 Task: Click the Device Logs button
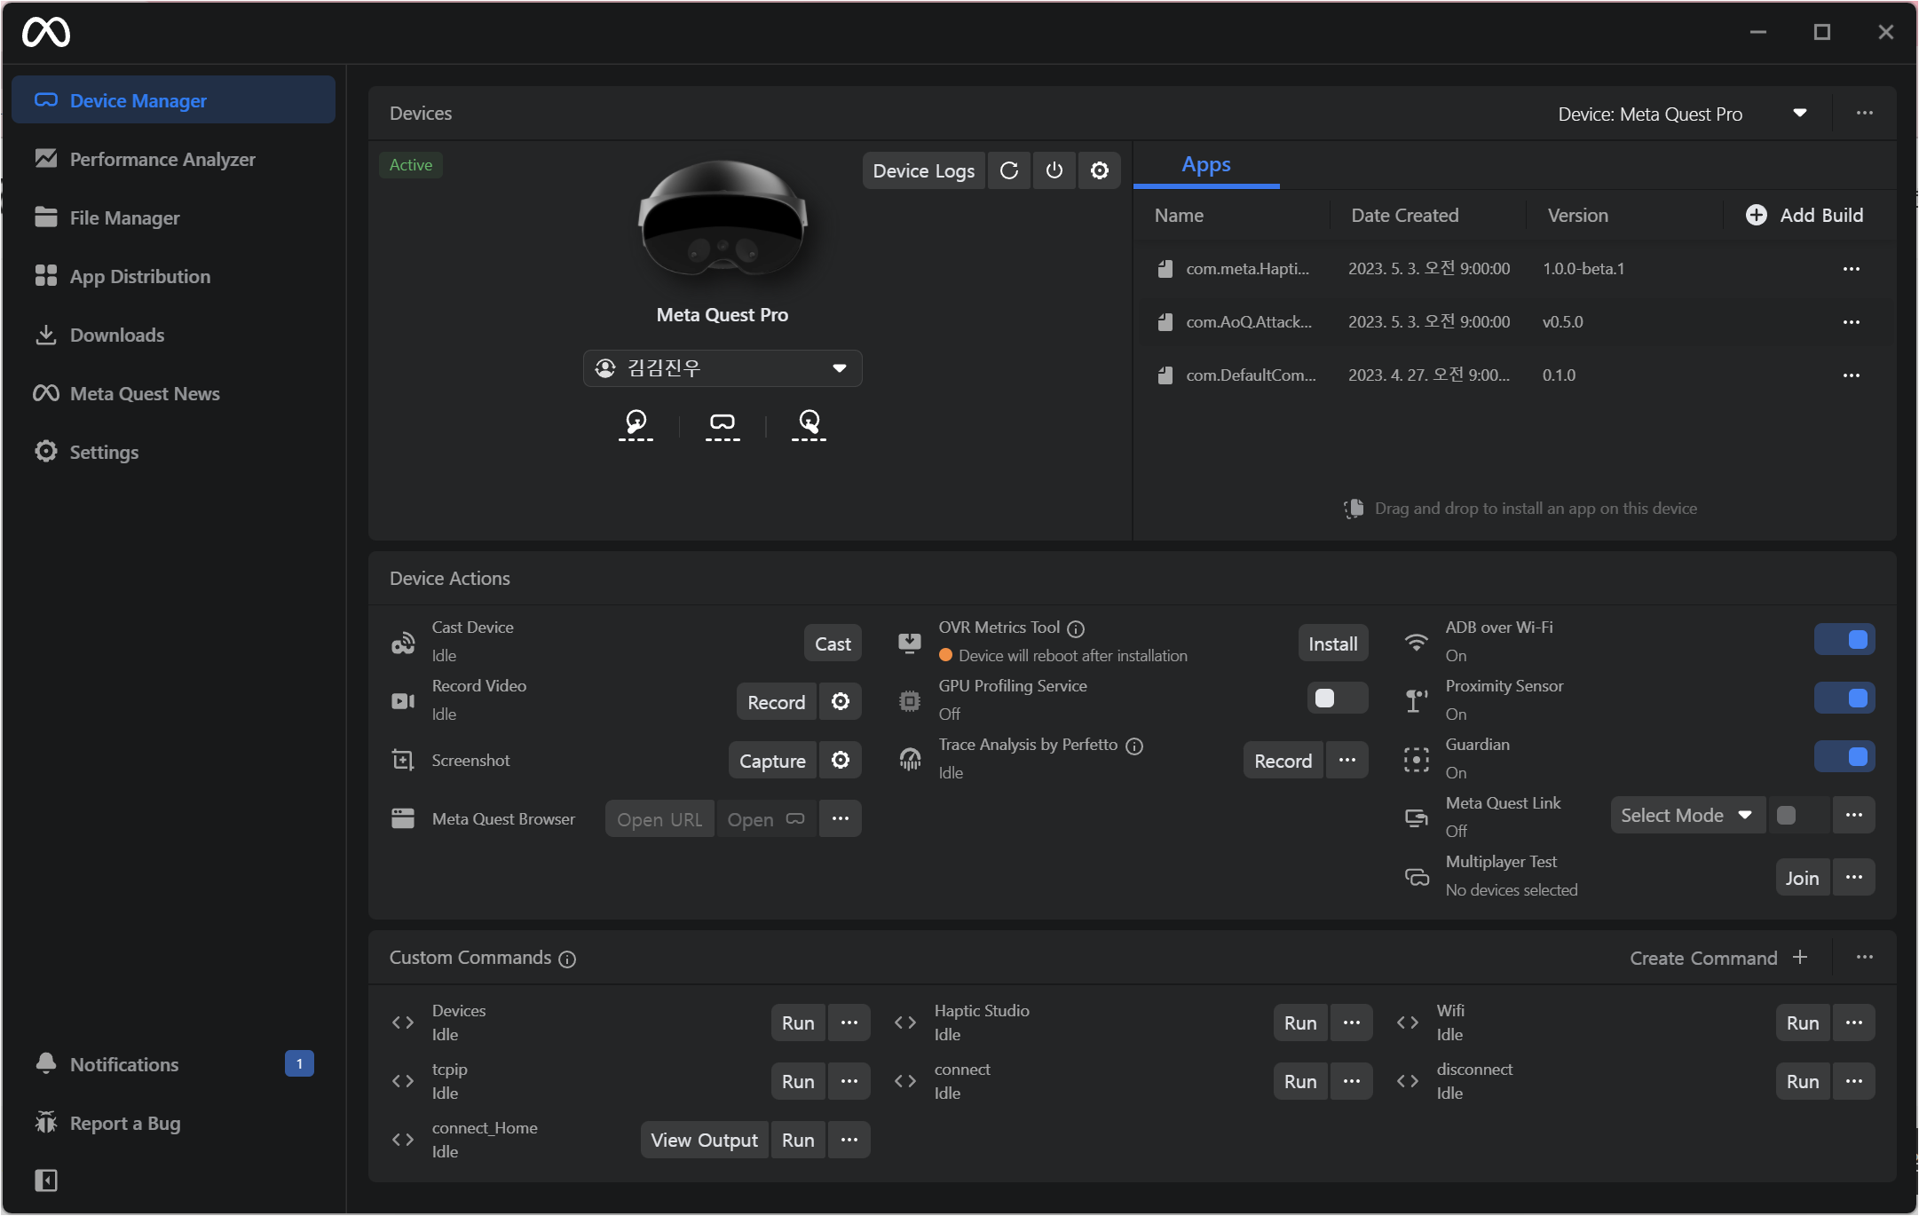tap(923, 170)
